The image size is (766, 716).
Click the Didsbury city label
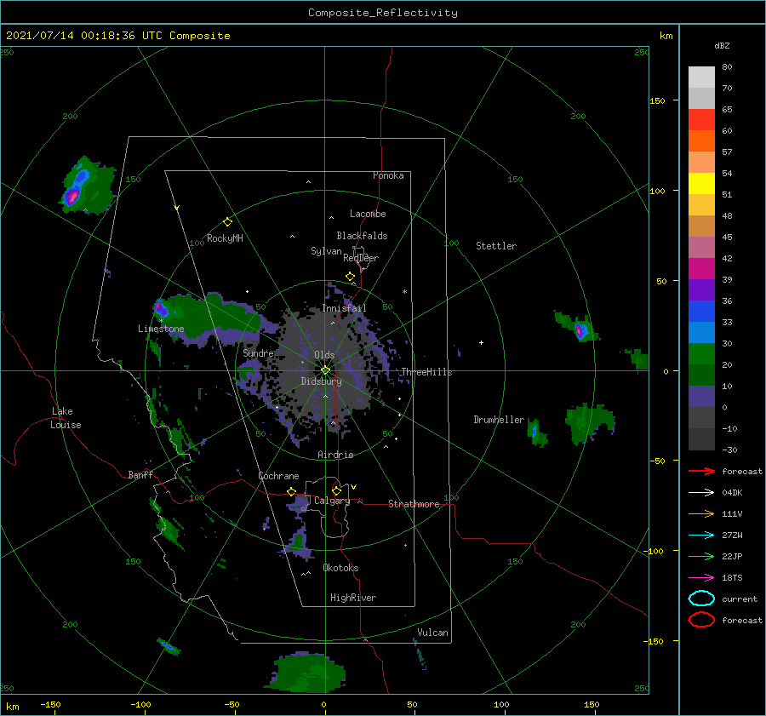[322, 381]
